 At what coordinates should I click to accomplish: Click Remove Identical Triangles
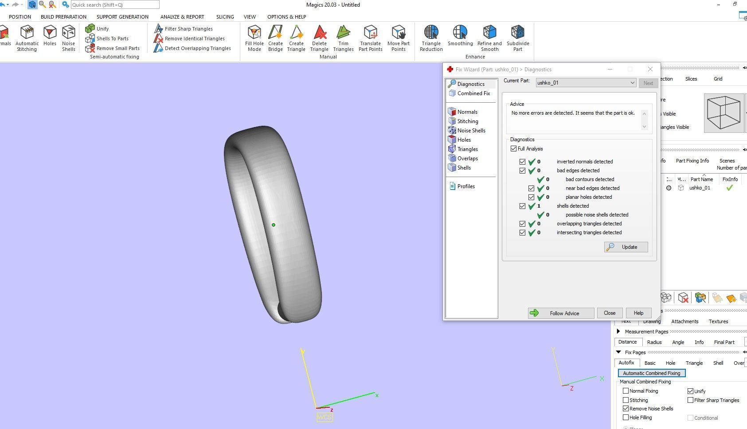coord(189,39)
